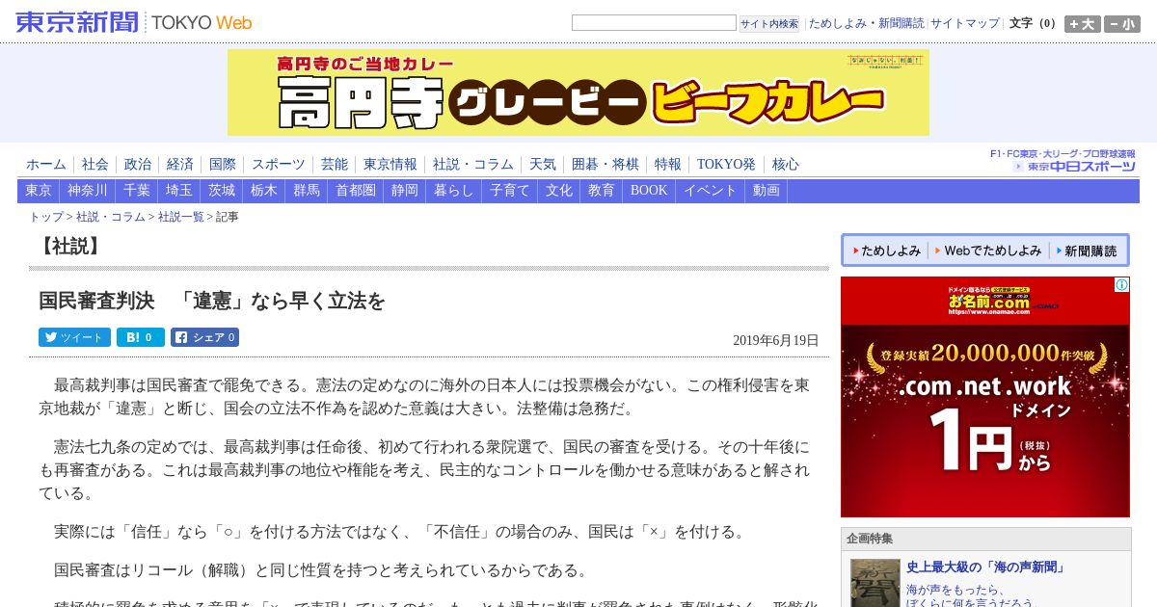The image size is (1157, 607).
Task: Open the 社会 news section
Action: pyautogui.click(x=94, y=164)
